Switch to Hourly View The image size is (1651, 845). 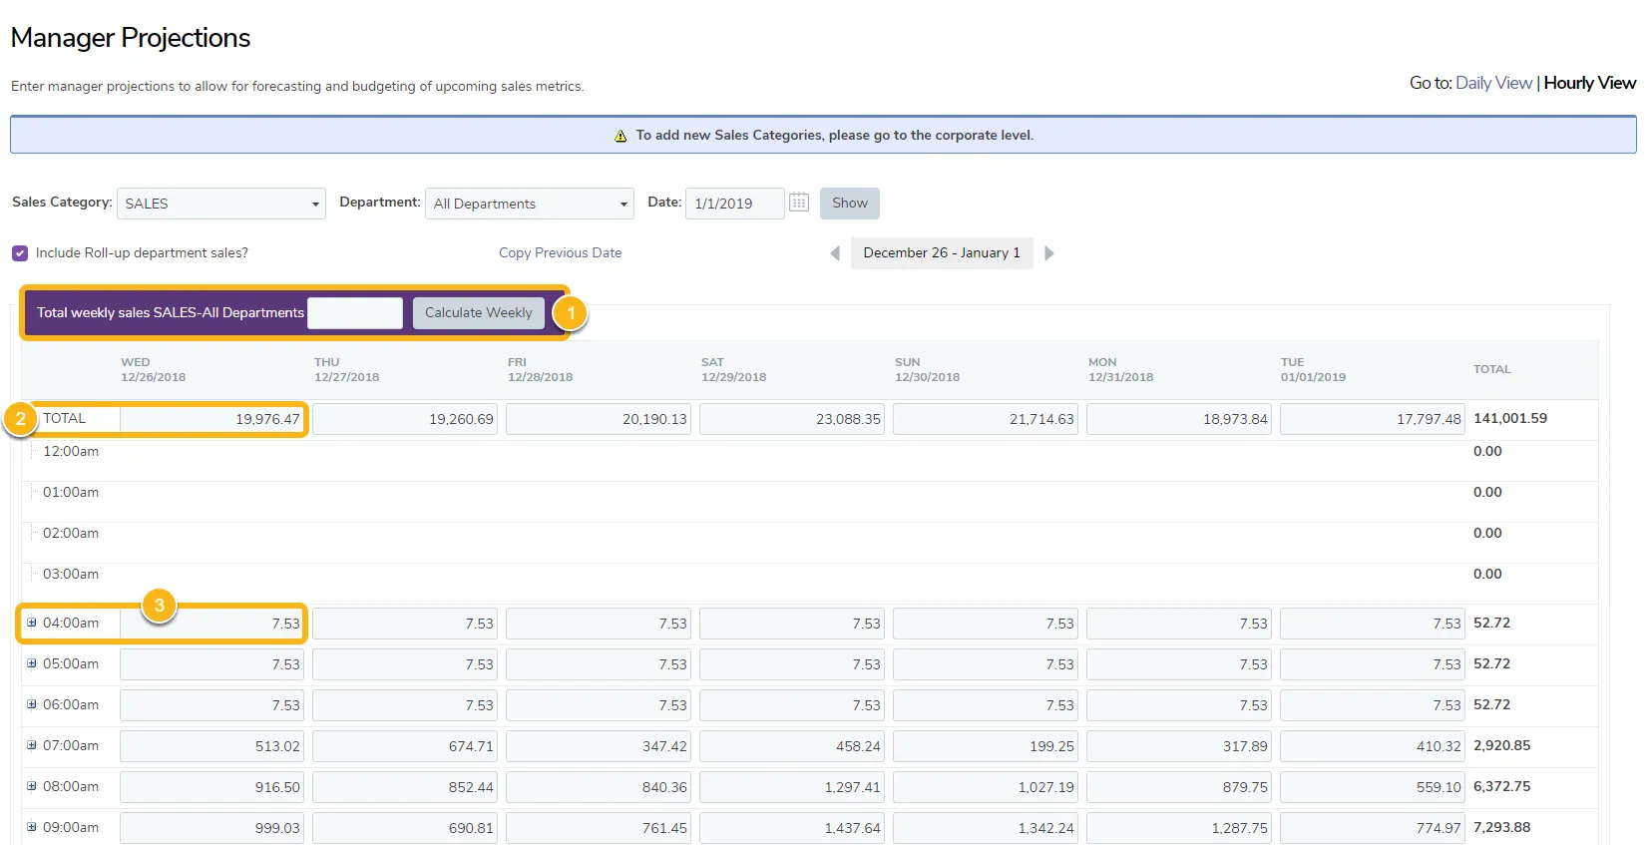point(1590,83)
